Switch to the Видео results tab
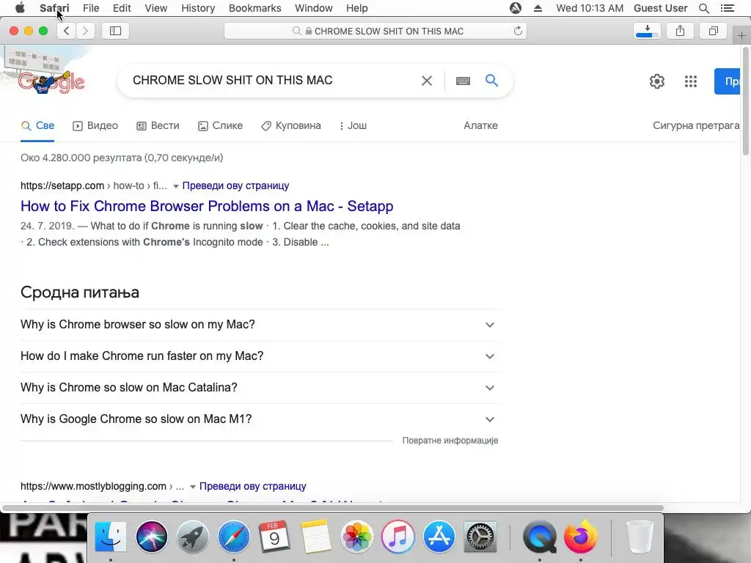The image size is (751, 563). click(x=95, y=125)
